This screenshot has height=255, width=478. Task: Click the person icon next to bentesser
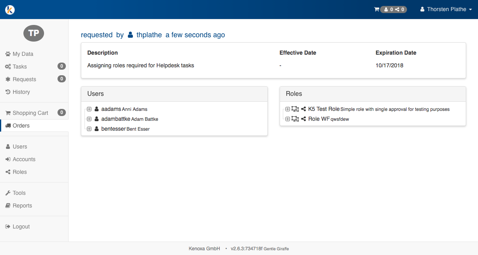(96, 129)
